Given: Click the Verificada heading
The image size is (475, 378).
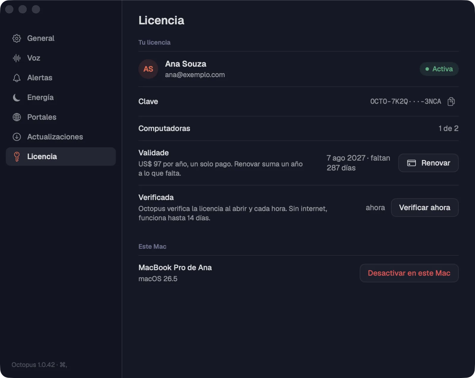Looking at the screenshot, I should (156, 197).
